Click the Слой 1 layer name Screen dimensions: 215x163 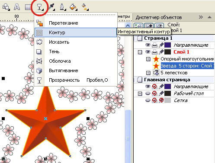tap(181, 52)
